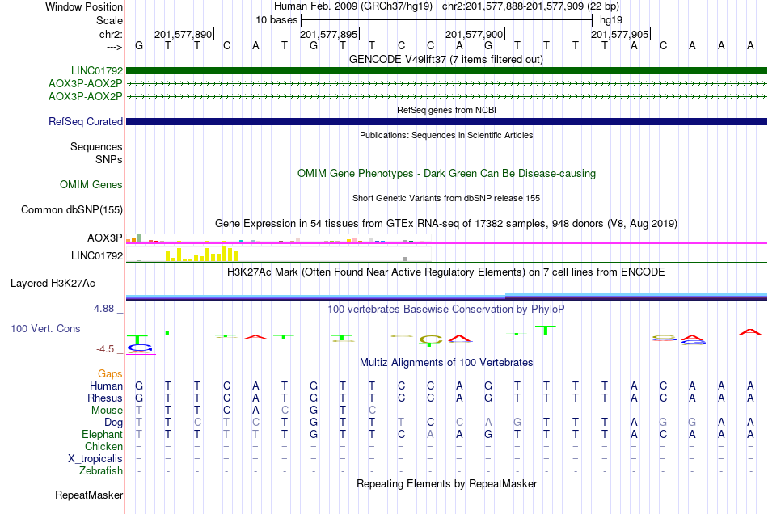Click the 100 Vert. Cons label
The height and width of the screenshot is (514, 768).
pyautogui.click(x=45, y=328)
